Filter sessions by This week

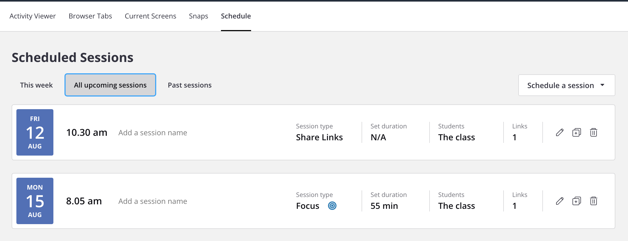pos(36,85)
